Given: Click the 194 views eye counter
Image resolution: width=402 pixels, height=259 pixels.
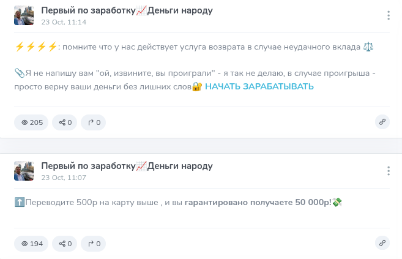Looking at the screenshot, I should coord(32,244).
